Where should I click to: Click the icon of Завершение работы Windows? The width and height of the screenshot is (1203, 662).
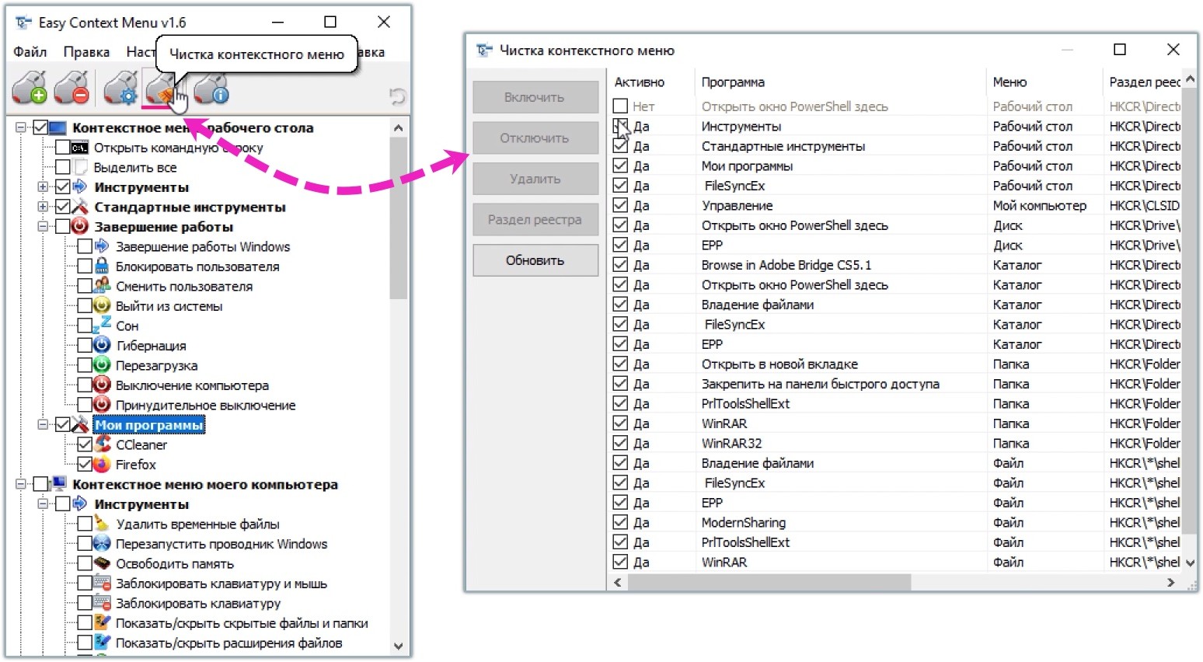(102, 246)
